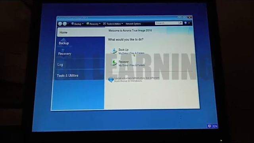Viewport: 254px width, 143px height.
Task: Click the blue Help icon
Action: point(186,23)
